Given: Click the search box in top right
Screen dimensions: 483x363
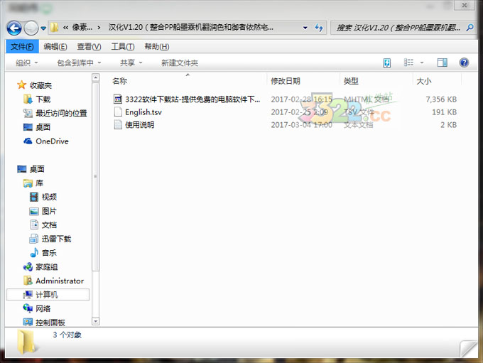Looking at the screenshot, I should click(x=398, y=28).
